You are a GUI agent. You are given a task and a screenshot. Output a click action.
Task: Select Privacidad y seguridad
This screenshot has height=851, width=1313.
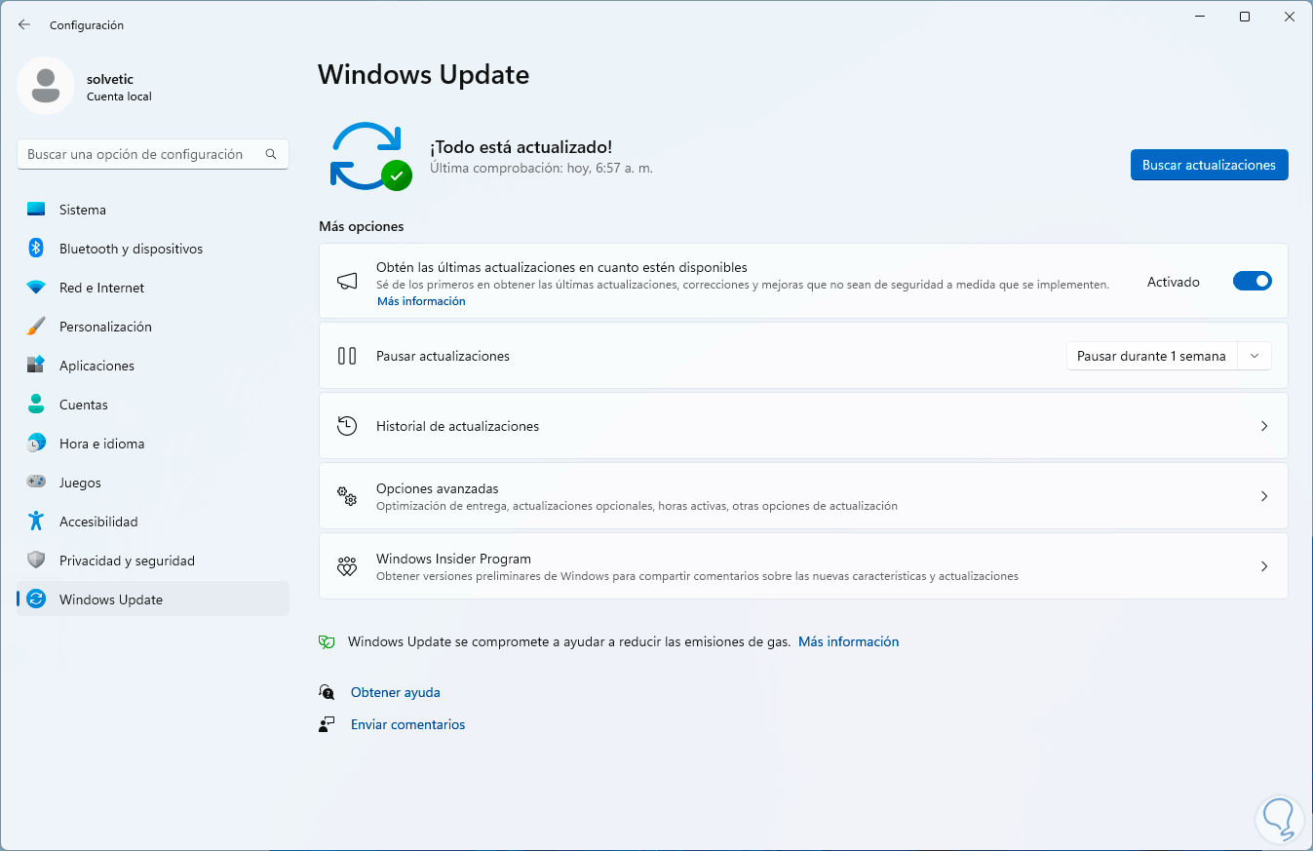153,561
